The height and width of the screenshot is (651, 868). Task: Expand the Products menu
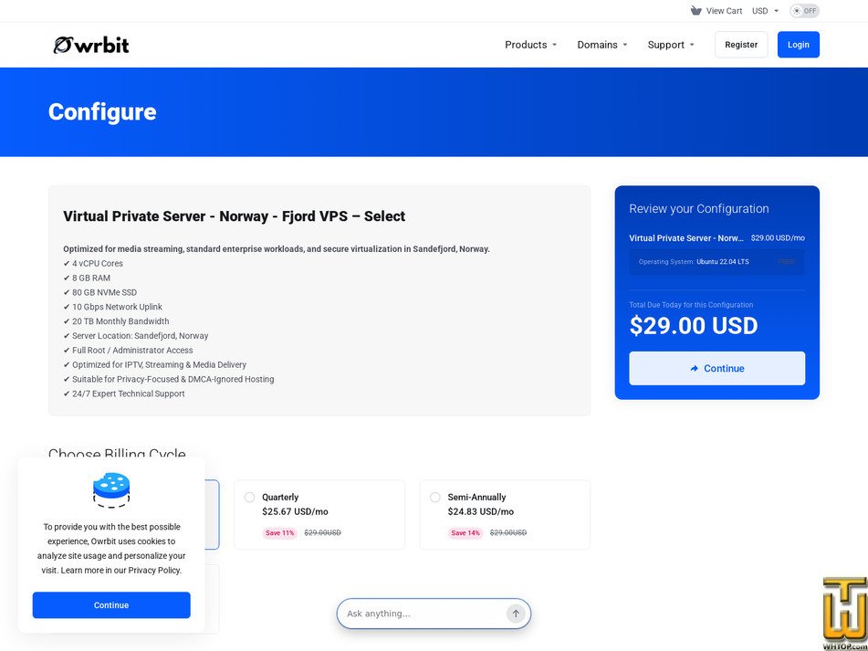(x=530, y=45)
